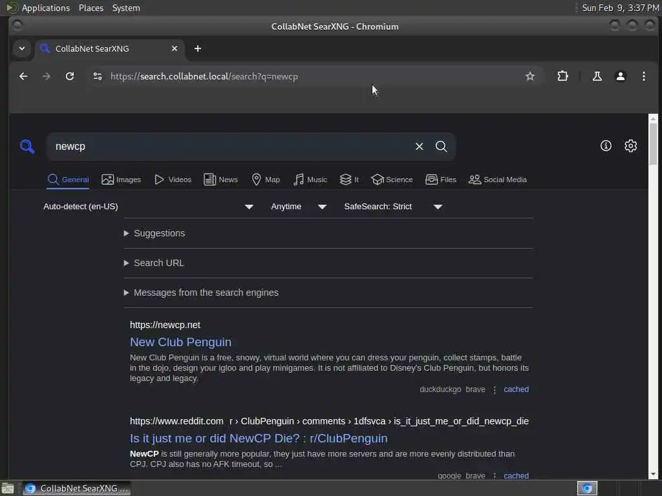Switch to IT category
Viewport: 662px width, 496px height.
pyautogui.click(x=349, y=180)
